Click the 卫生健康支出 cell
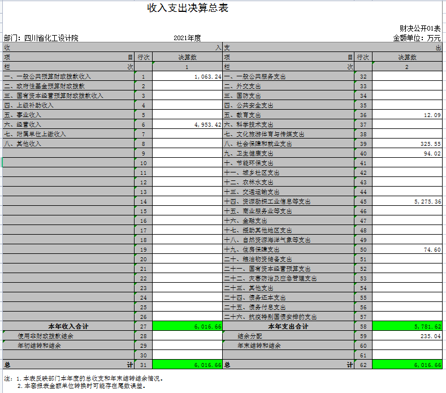 tap(288, 153)
